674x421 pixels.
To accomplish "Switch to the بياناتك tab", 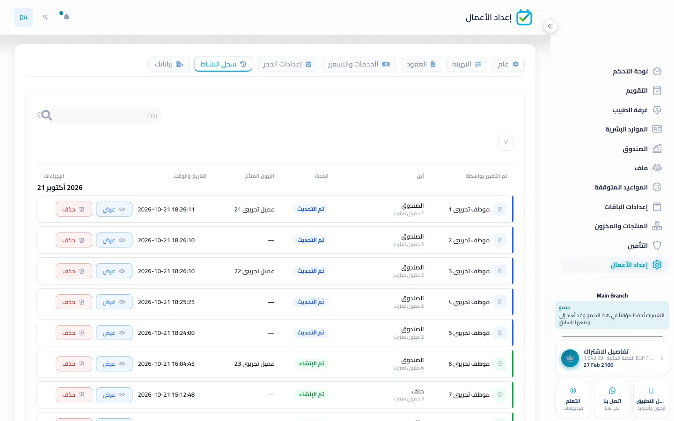I will pyautogui.click(x=169, y=64).
